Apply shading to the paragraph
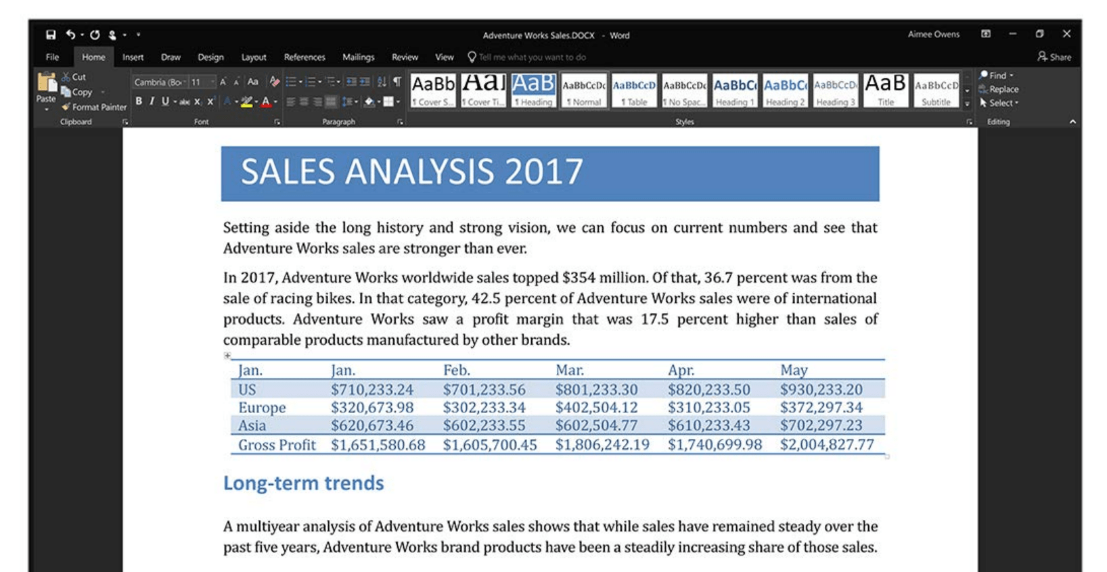 coord(369,101)
